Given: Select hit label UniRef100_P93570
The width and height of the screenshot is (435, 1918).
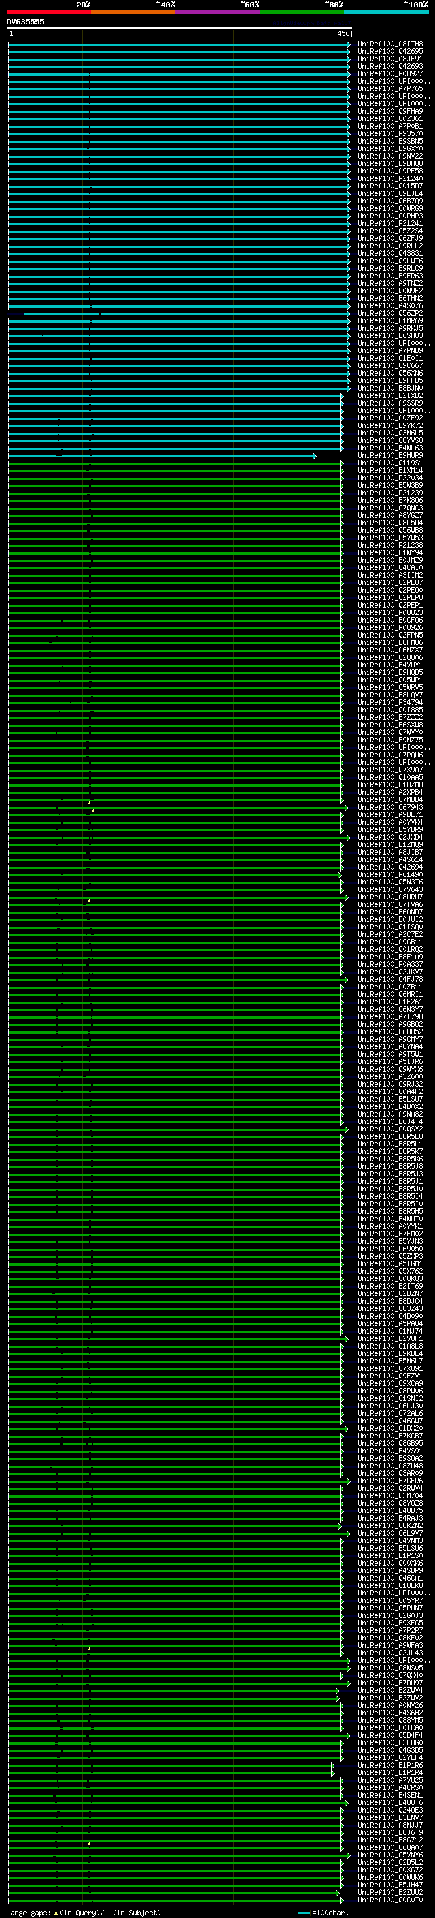Looking at the screenshot, I should (389, 134).
